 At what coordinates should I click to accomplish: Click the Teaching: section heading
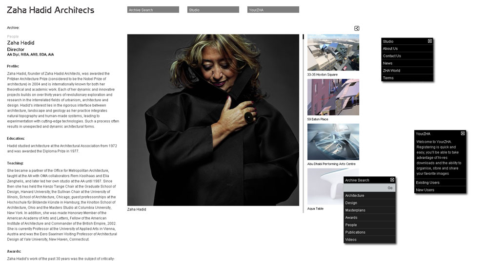pyautogui.click(x=15, y=163)
